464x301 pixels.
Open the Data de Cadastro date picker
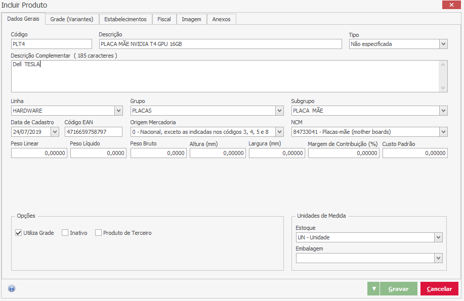click(x=55, y=132)
